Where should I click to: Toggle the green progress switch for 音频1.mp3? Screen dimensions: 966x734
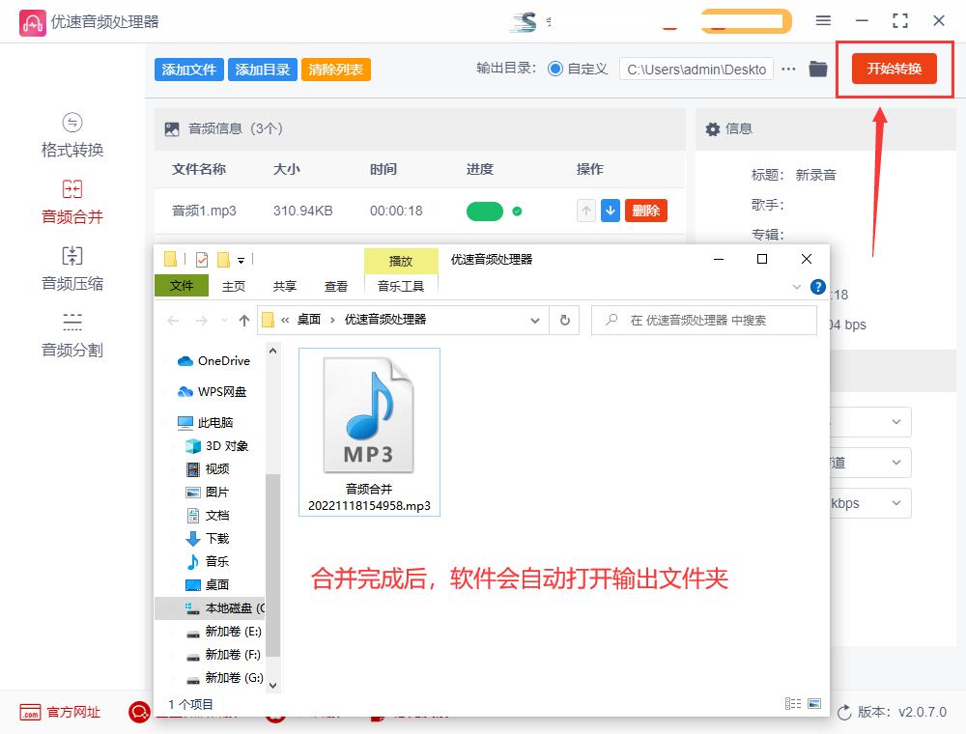483,210
